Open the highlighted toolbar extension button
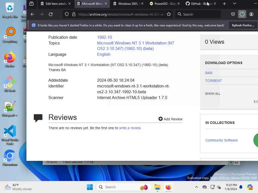Screen dimensions: 258x193 242,14
